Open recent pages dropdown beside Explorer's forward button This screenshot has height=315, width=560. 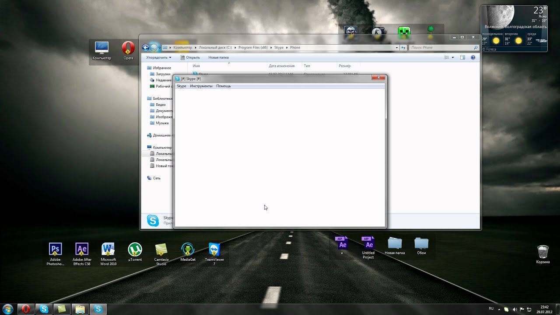pos(160,48)
